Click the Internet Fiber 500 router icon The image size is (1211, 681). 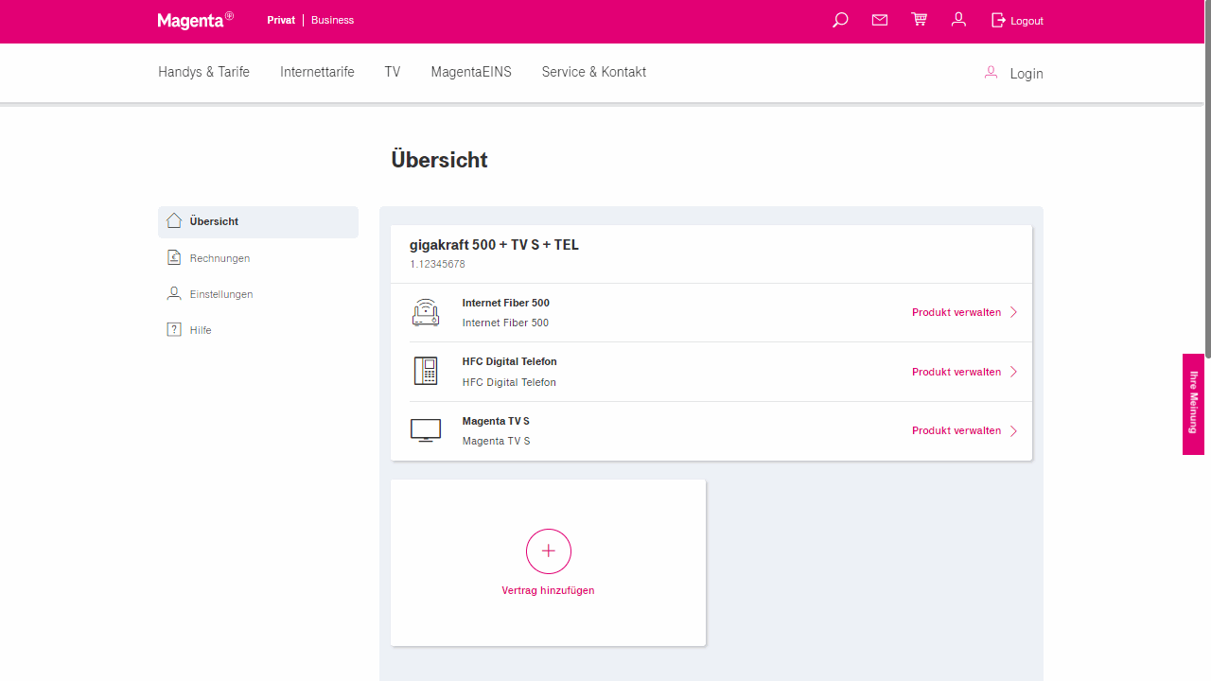tap(426, 312)
